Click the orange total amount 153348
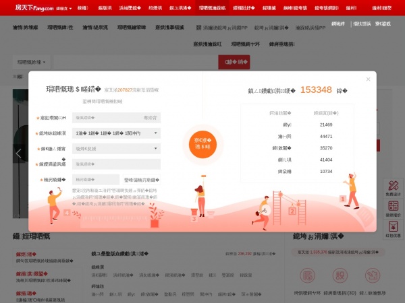The width and height of the screenshot is (405, 303). [x=316, y=90]
